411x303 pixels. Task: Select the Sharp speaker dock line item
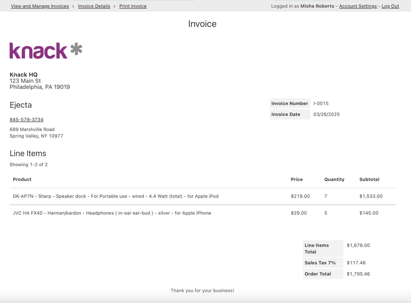(115, 196)
